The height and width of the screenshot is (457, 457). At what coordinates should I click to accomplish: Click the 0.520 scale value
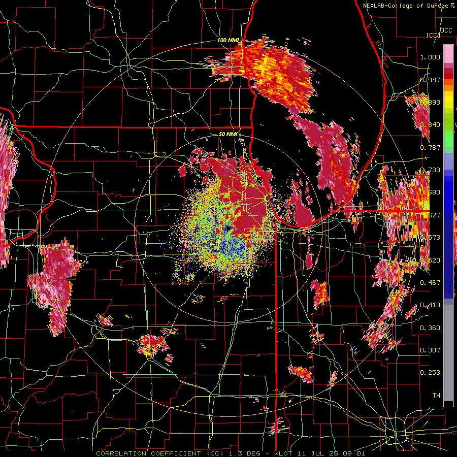(x=430, y=260)
